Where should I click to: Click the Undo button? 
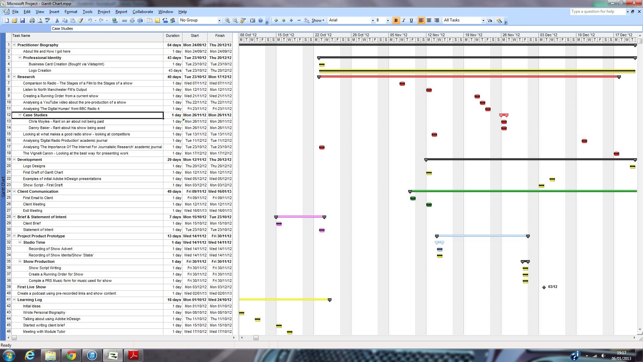[x=90, y=20]
